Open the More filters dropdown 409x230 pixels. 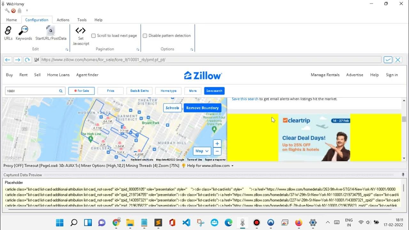tap(193, 91)
